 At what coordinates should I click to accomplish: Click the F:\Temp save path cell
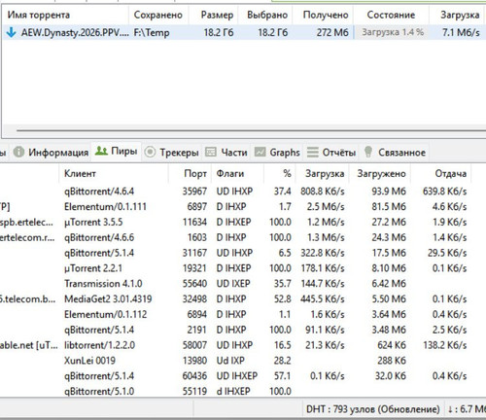click(152, 32)
